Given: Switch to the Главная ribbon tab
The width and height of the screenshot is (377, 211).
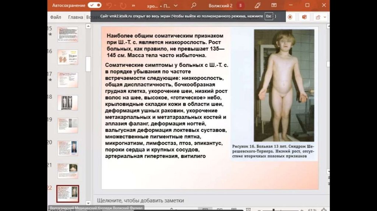Looking at the screenshot, I should [75, 17].
